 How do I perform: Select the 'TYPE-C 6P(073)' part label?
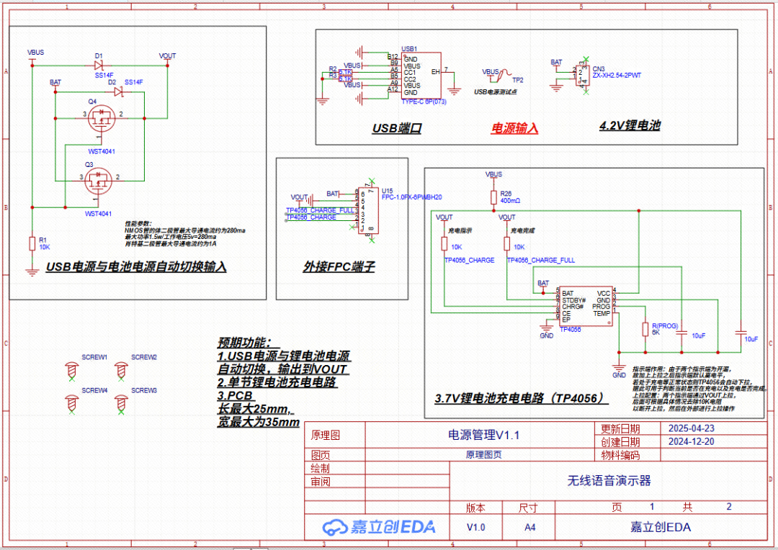(424, 102)
